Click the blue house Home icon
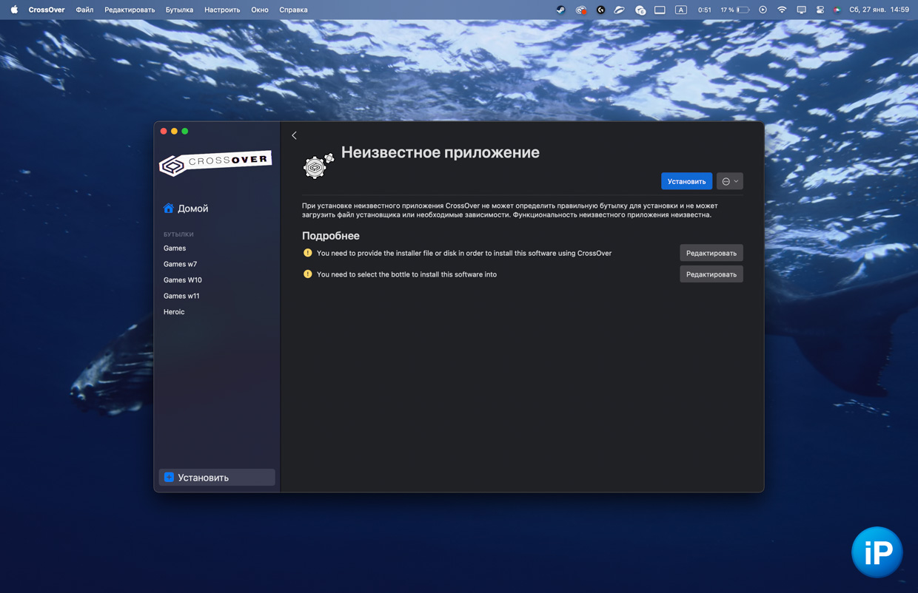The image size is (918, 593). (x=169, y=209)
